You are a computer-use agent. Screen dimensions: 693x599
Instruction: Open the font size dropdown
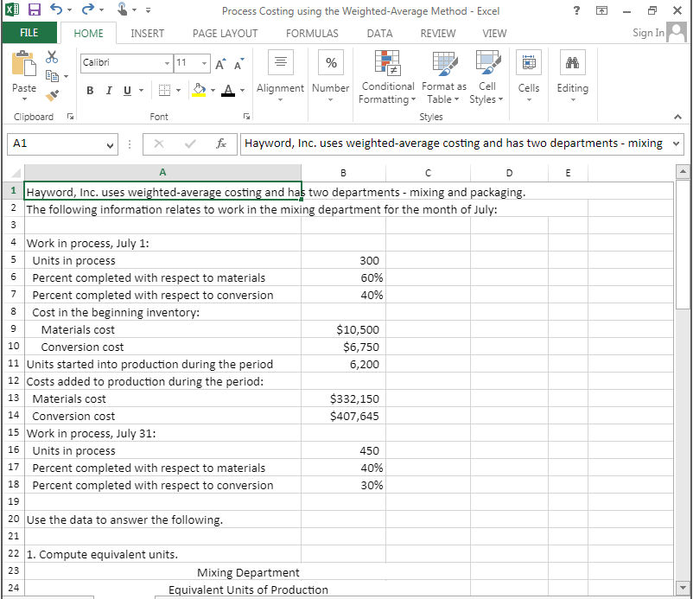click(x=203, y=63)
